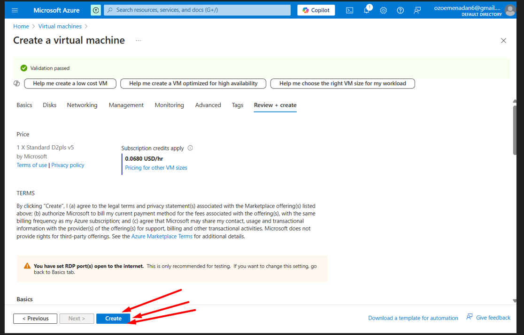Click the page vertical scrollbar thumb
Image resolution: width=524 pixels, height=335 pixels.
click(515, 130)
